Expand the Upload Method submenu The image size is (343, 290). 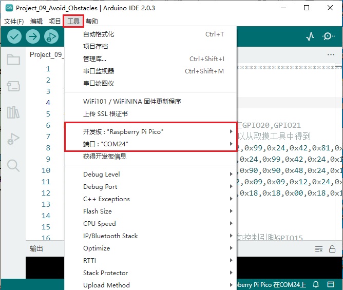click(x=151, y=285)
